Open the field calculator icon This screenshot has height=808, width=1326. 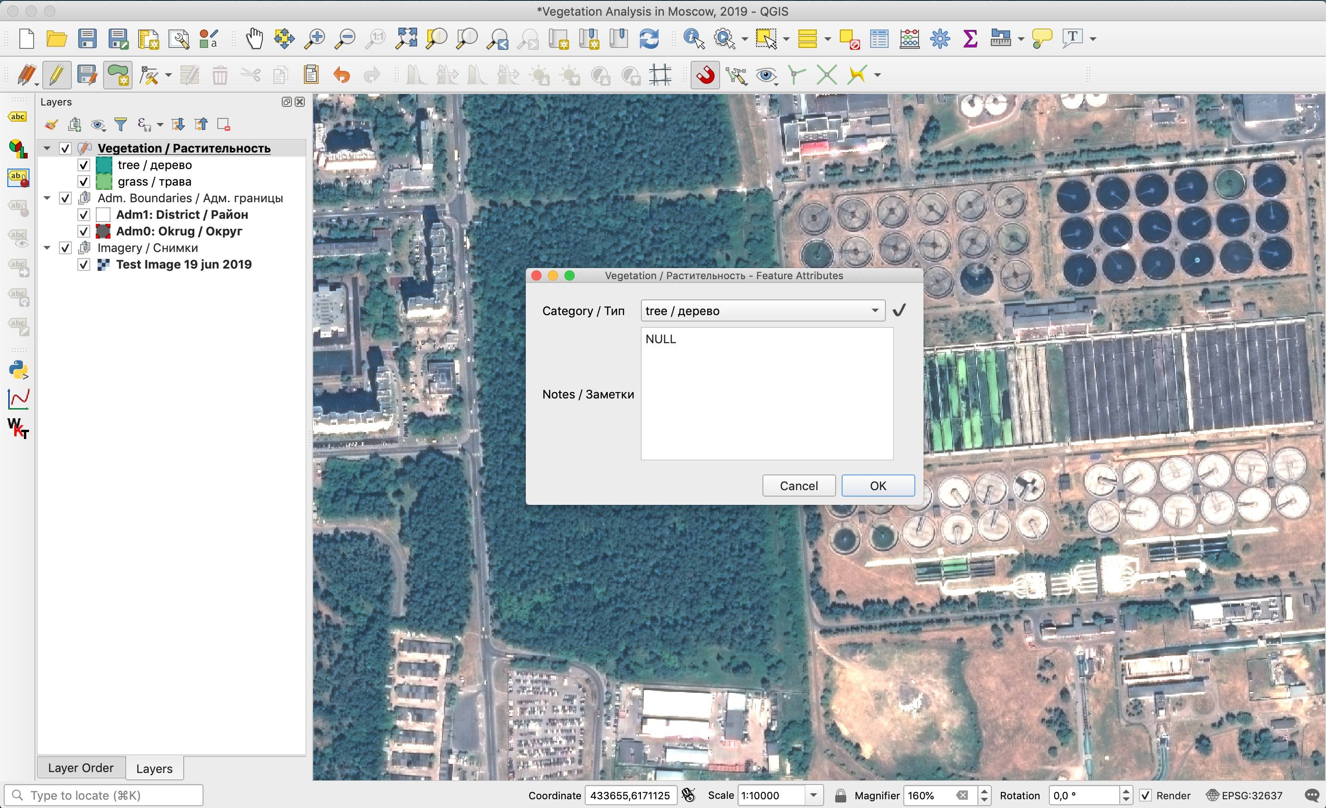(x=909, y=39)
